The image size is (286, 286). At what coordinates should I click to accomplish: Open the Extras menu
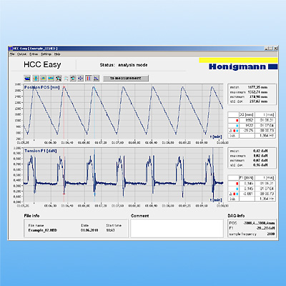(x=34, y=54)
